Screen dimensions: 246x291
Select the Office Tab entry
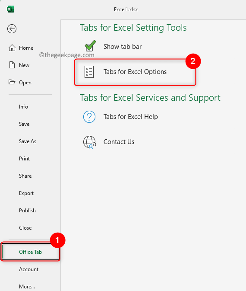pyautogui.click(x=30, y=252)
